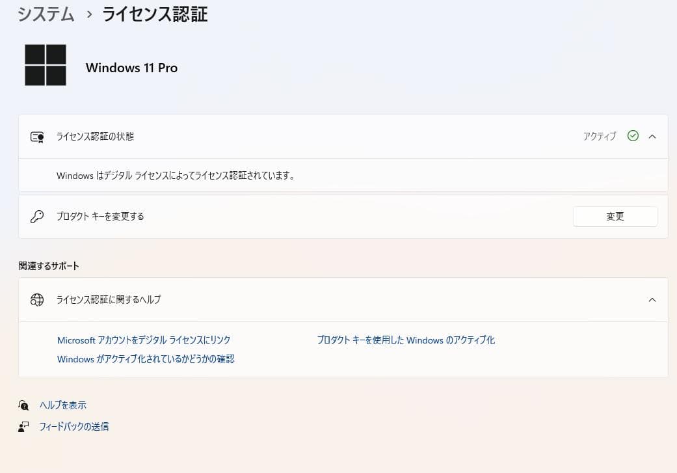
Task: Go back to システム breadcrumb
Action: [x=46, y=14]
